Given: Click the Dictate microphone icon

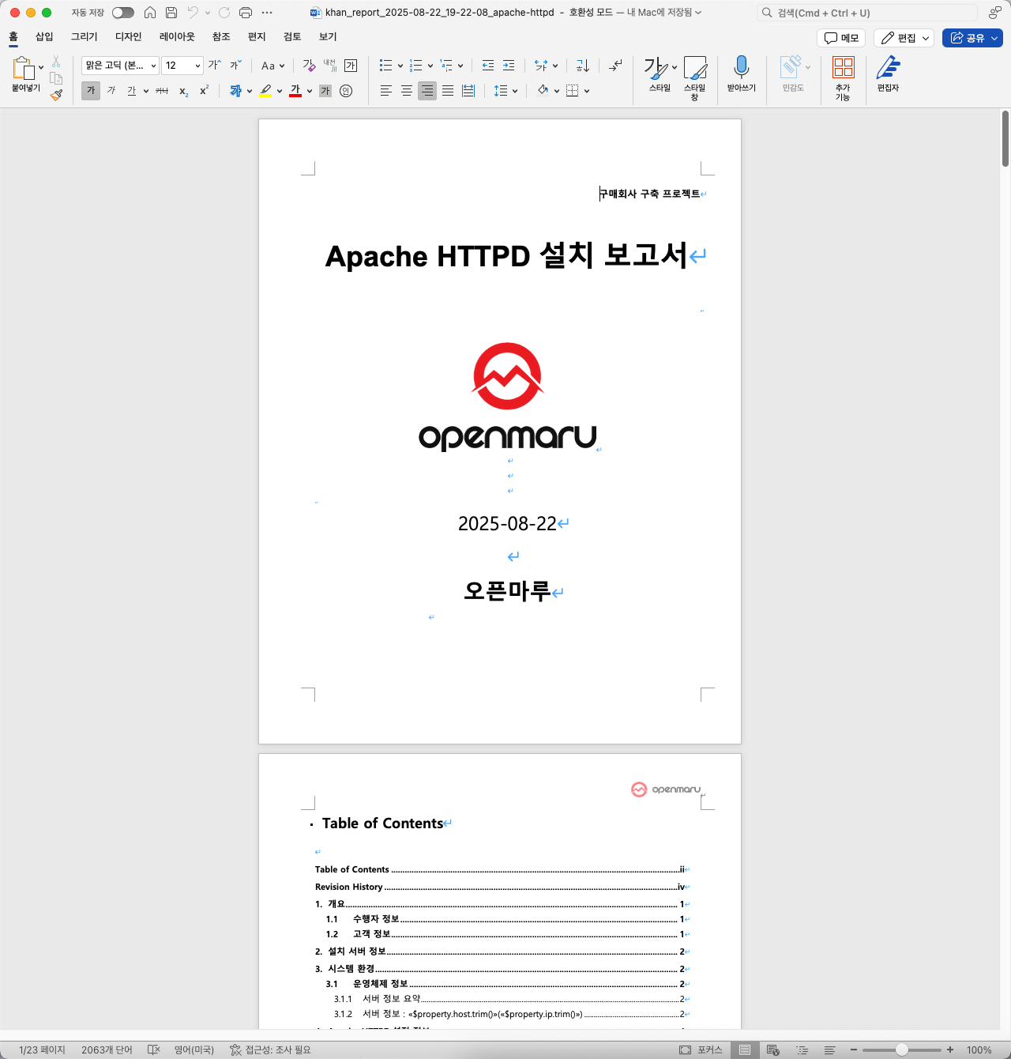Looking at the screenshot, I should click(741, 67).
